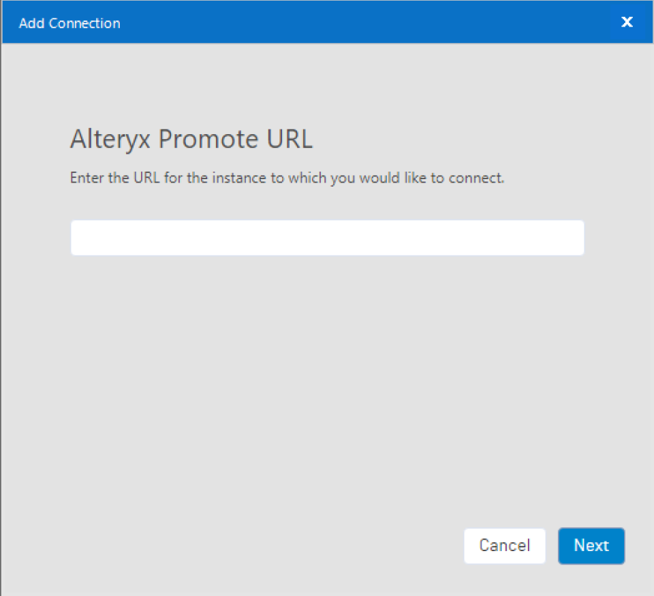This screenshot has height=596, width=654.
Task: Choose the white Cancel button
Action: click(x=505, y=546)
